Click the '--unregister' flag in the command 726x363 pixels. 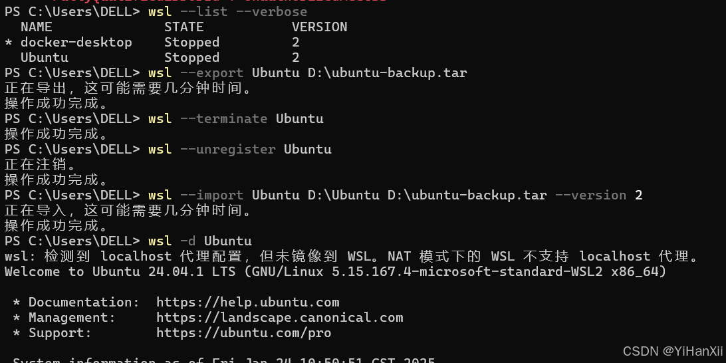228,149
